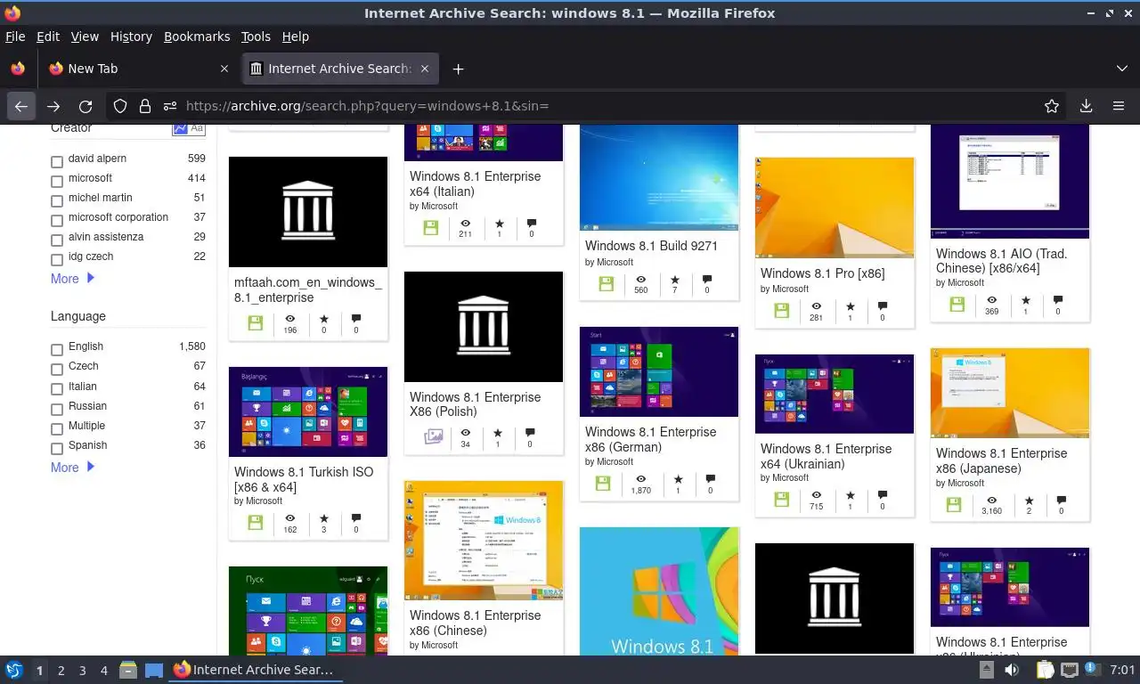Close the Internet Archive Search tab
The width and height of the screenshot is (1140, 684).
tap(425, 69)
